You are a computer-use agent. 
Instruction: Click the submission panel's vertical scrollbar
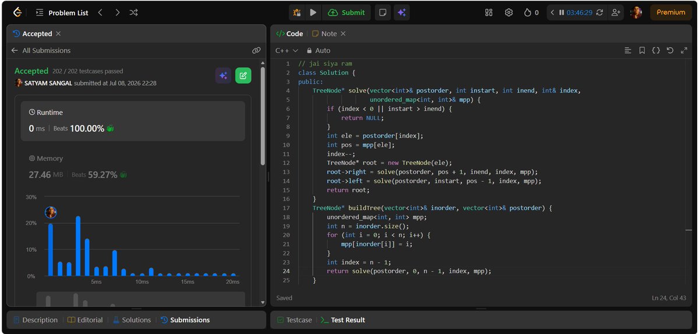[263, 117]
